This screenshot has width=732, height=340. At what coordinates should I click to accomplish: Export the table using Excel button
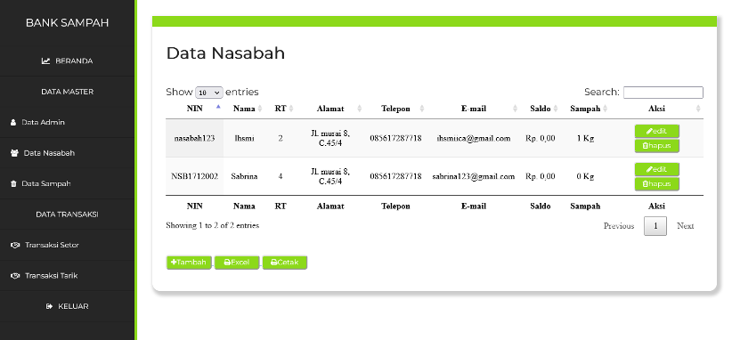point(237,263)
